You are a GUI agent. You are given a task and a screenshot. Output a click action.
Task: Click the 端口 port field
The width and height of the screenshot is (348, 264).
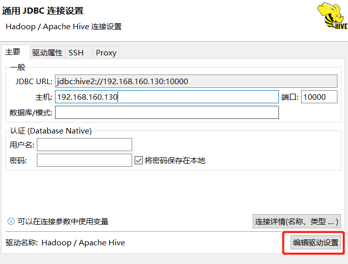pyautogui.click(x=319, y=97)
